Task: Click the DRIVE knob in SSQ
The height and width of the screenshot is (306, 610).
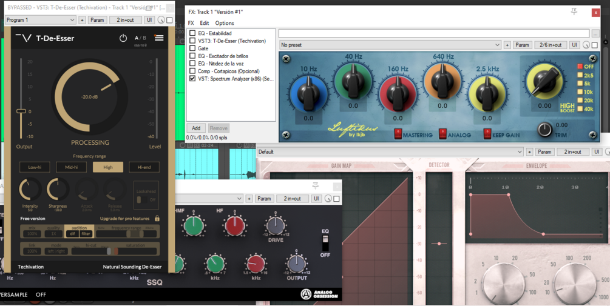Action: [x=276, y=225]
